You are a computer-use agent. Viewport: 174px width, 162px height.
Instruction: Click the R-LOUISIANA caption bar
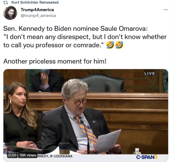[55, 156]
